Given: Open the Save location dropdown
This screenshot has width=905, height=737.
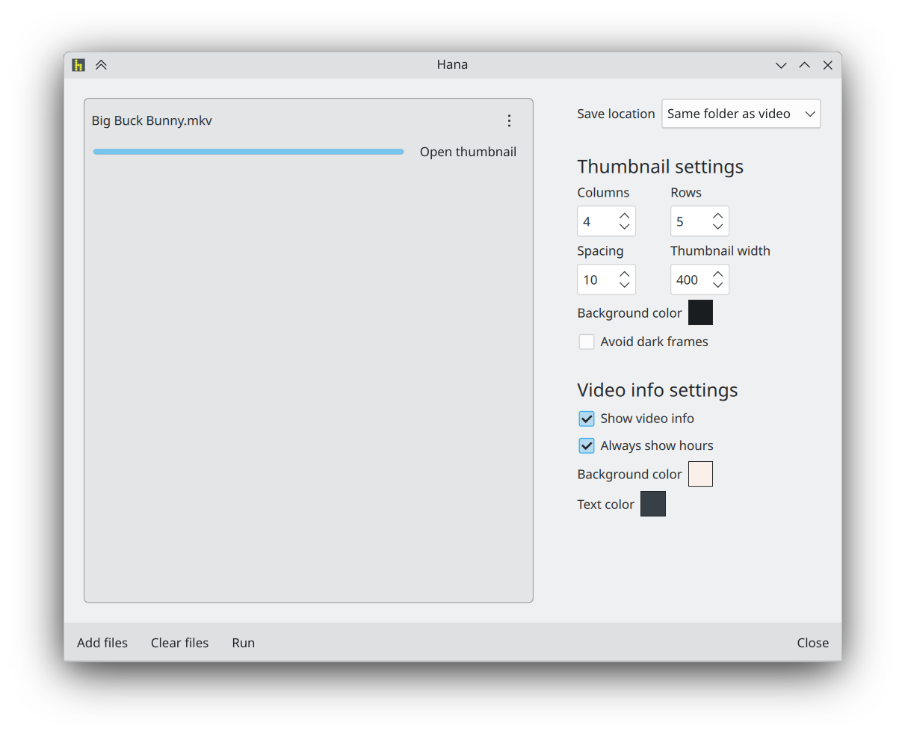Looking at the screenshot, I should pyautogui.click(x=741, y=114).
